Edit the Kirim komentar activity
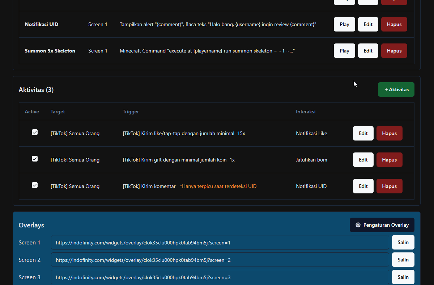Image resolution: width=434 pixels, height=285 pixels. [x=363, y=186]
